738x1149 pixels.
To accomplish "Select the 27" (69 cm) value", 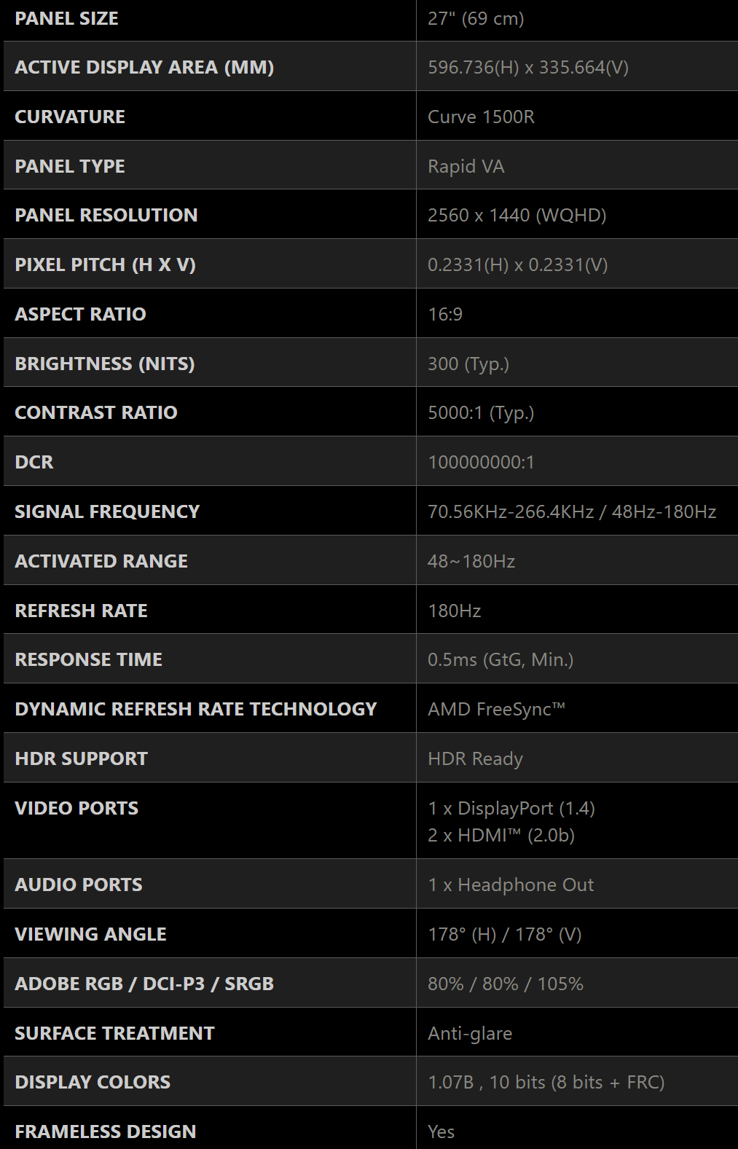I will click(x=476, y=18).
